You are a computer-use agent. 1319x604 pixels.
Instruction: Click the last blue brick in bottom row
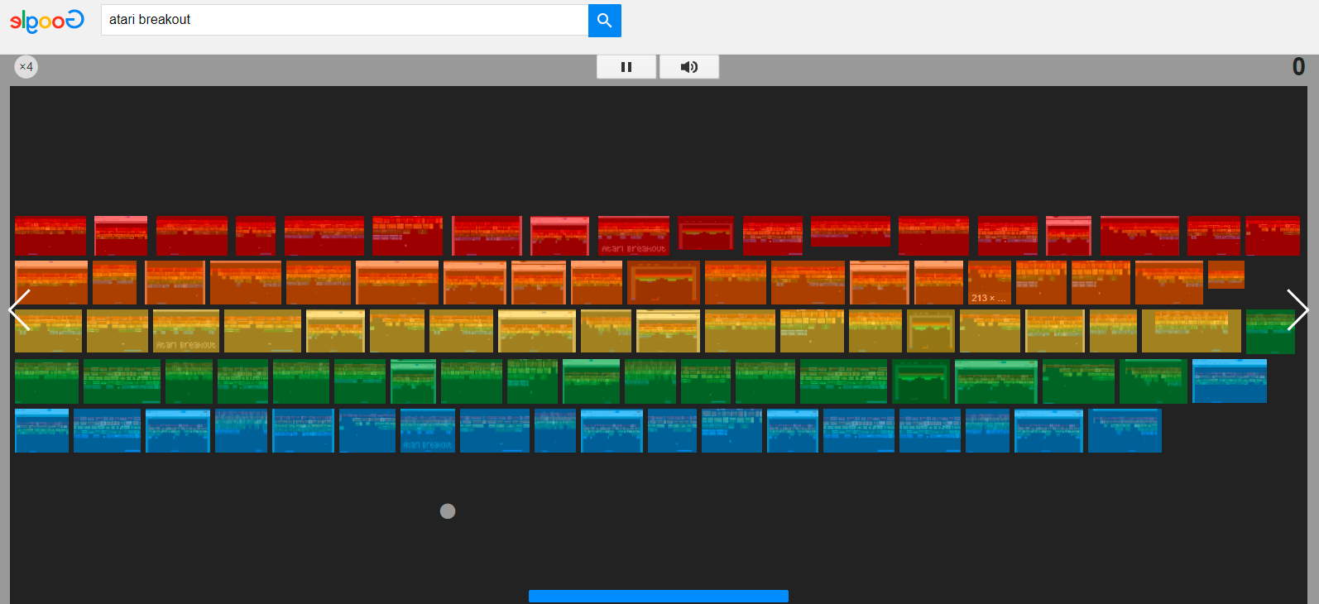pos(1124,431)
